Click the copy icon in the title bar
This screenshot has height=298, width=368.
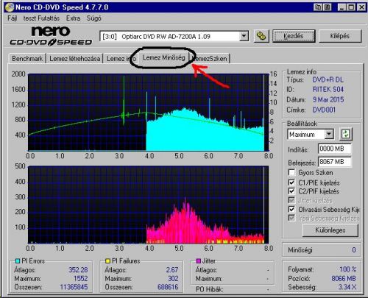318,7
